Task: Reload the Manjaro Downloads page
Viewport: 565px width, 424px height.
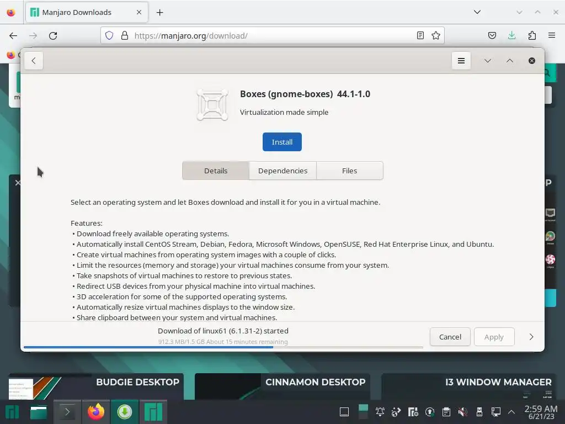Action: pos(53,36)
